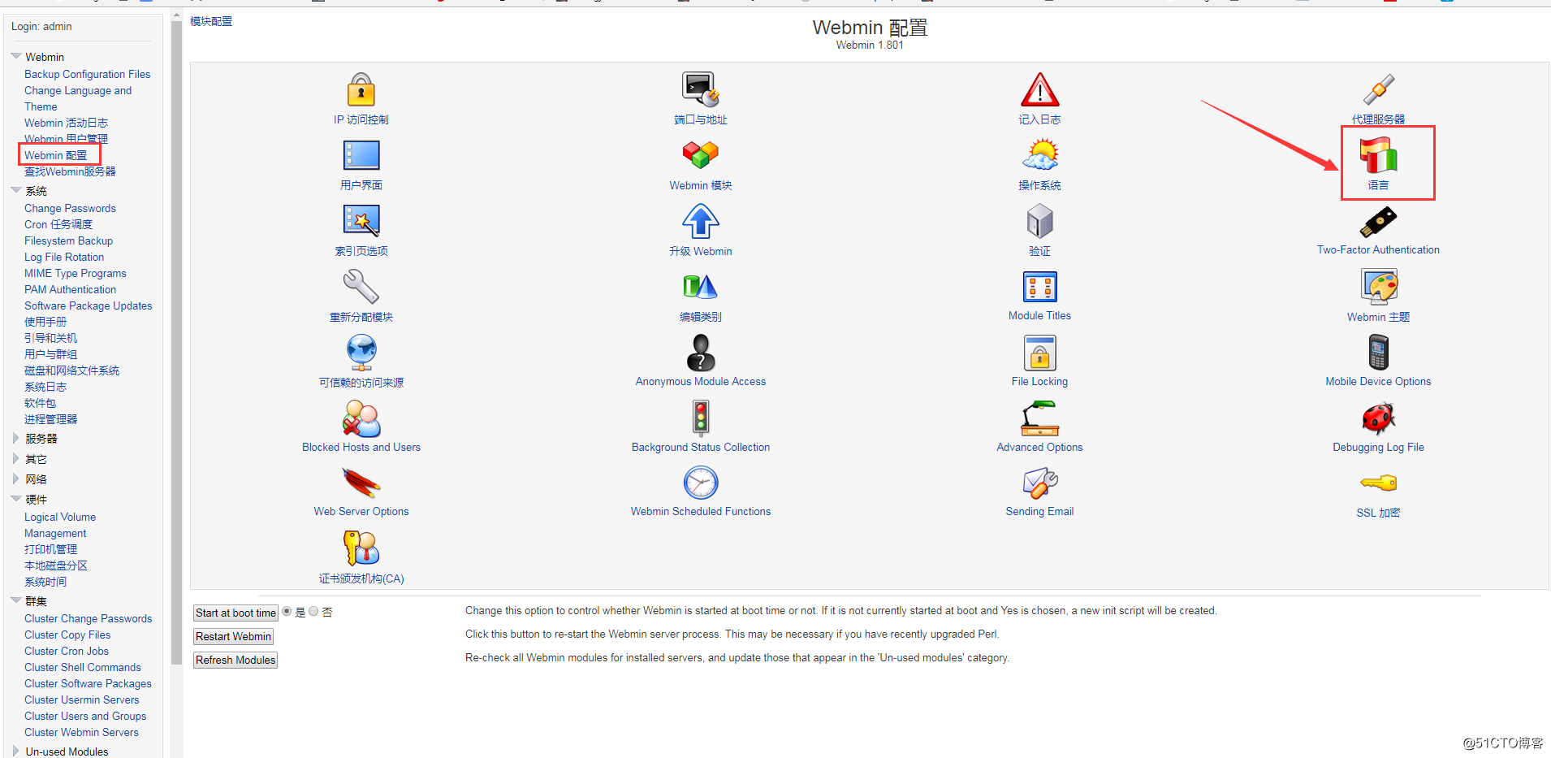This screenshot has height=758, width=1551.
Task: Collapse the 硬件 sidebar category
Action: click(x=15, y=499)
